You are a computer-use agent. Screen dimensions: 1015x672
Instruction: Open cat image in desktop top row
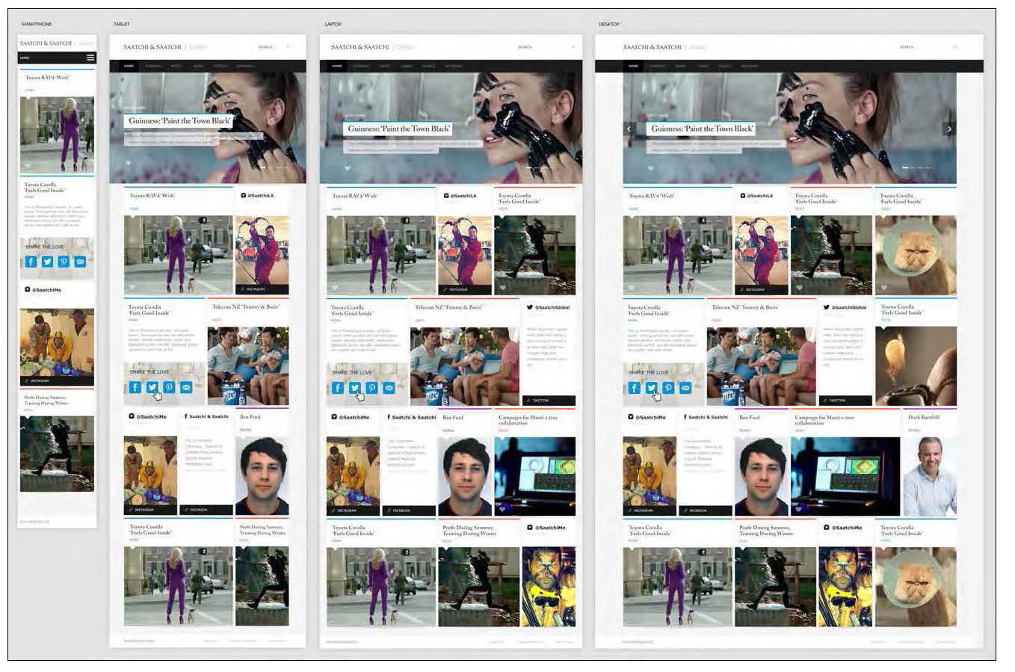(x=916, y=255)
